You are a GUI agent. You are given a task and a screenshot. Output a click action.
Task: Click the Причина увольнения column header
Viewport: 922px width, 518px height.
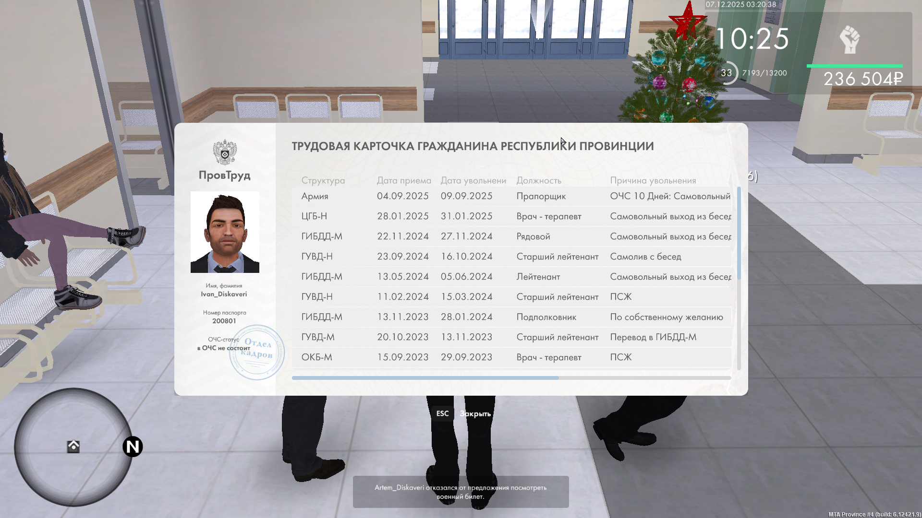point(653,180)
